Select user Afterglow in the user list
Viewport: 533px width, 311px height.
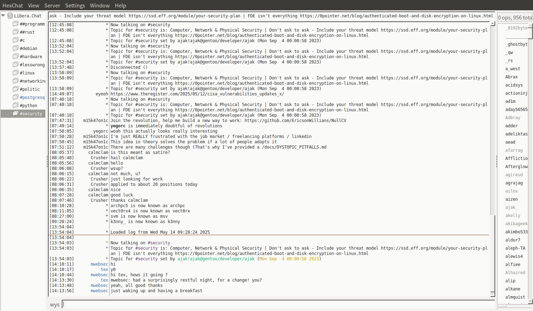516,167
